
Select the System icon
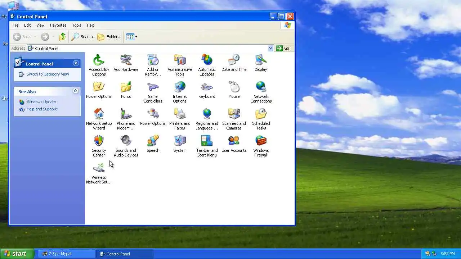(x=180, y=144)
